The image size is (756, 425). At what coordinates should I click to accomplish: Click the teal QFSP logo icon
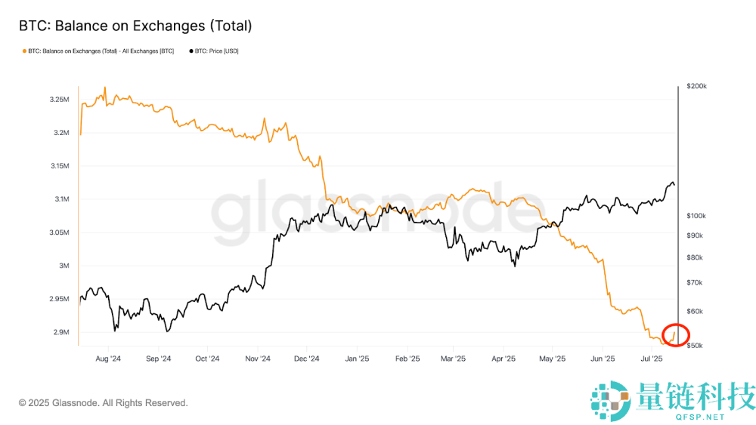pyautogui.click(x=610, y=401)
